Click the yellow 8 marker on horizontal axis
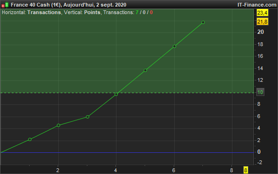 (x=246, y=170)
